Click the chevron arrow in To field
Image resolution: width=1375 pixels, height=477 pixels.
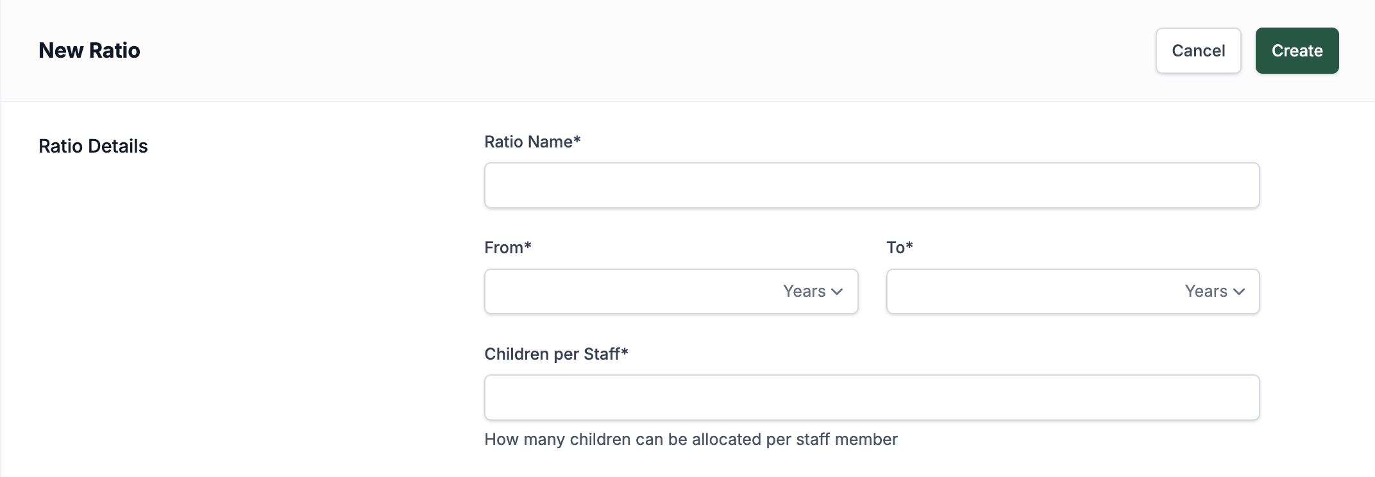coord(1239,292)
